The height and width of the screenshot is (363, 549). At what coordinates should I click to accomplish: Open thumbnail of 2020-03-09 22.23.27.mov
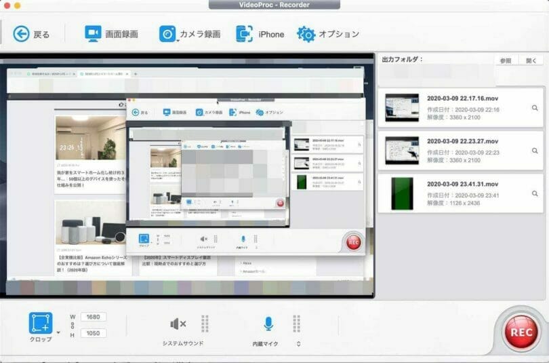402,151
